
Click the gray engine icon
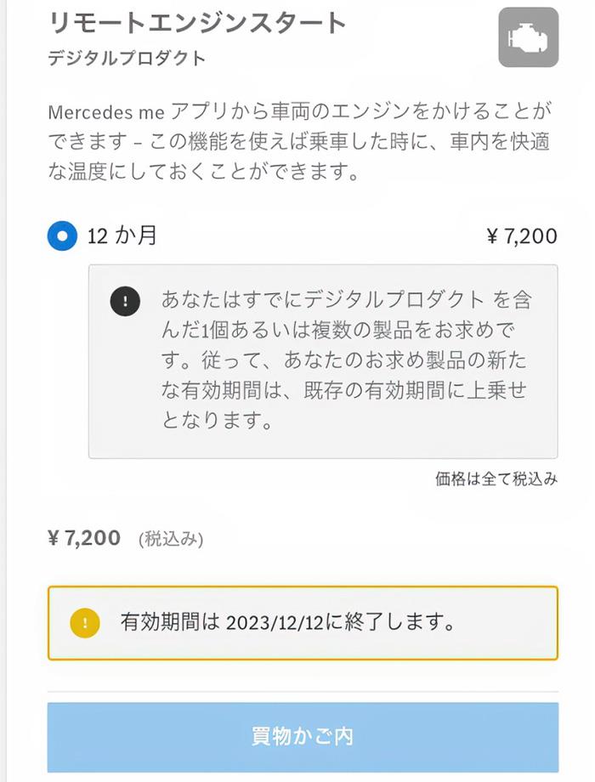(x=528, y=37)
